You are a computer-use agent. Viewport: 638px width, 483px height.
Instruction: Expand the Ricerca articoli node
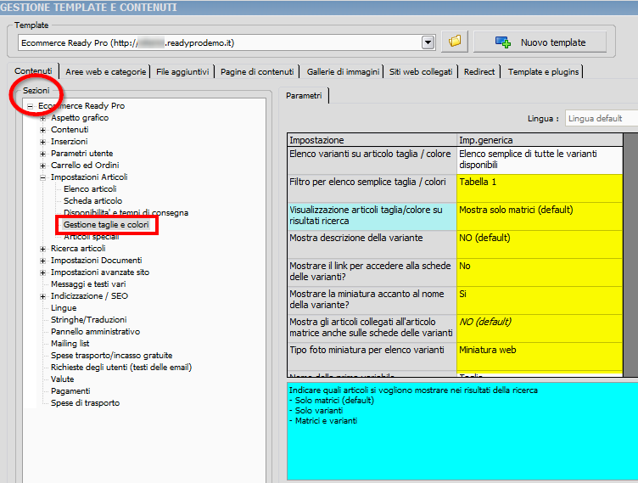click(x=42, y=249)
